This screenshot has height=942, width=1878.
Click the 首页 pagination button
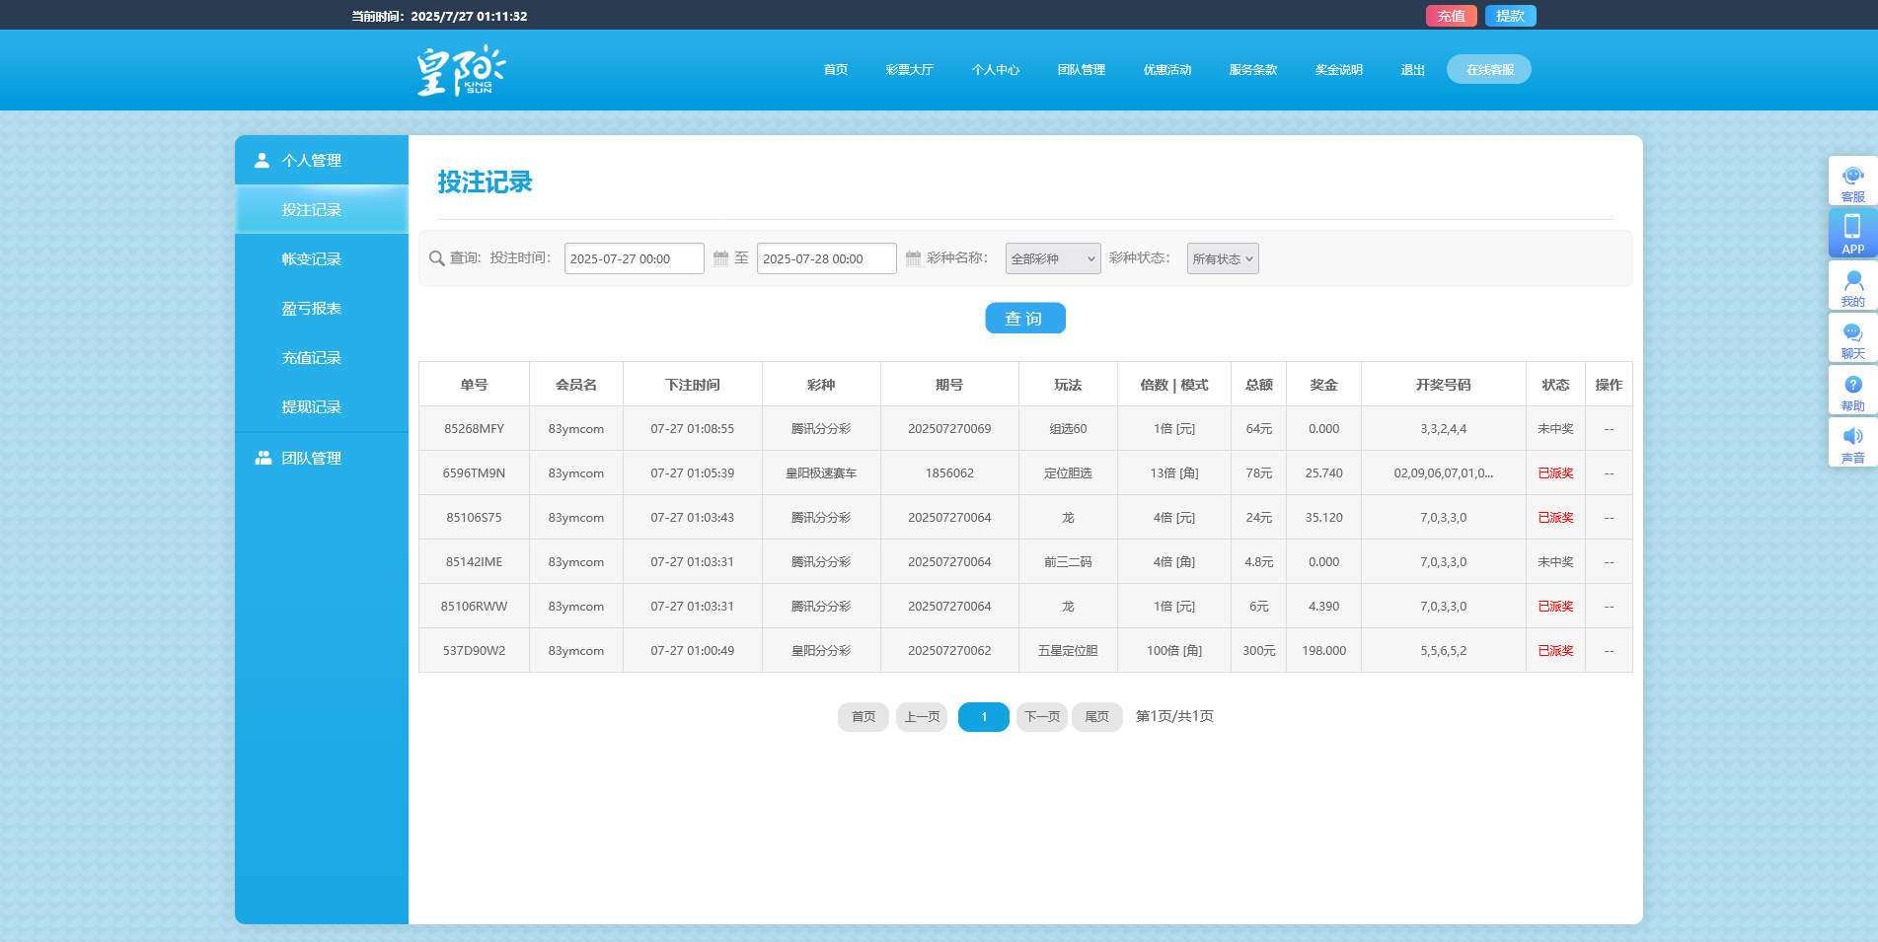864,717
